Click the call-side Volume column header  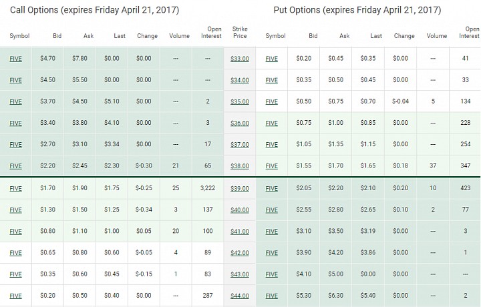coord(179,36)
